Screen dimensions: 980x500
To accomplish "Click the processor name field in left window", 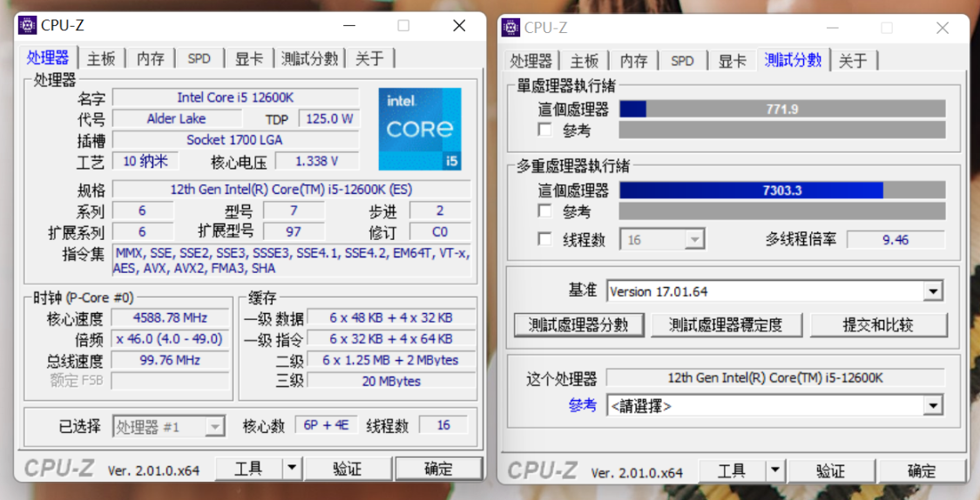I will click(235, 97).
